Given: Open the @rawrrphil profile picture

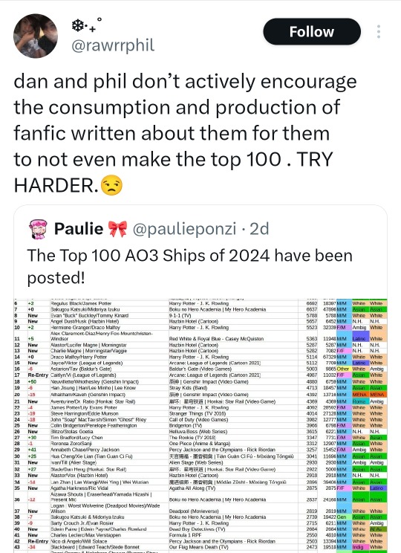Looking at the screenshot, I should click(36, 36).
